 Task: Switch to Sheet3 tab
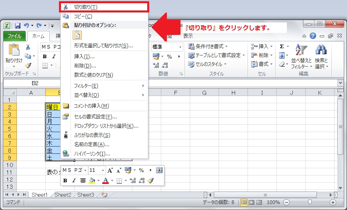click(86, 195)
